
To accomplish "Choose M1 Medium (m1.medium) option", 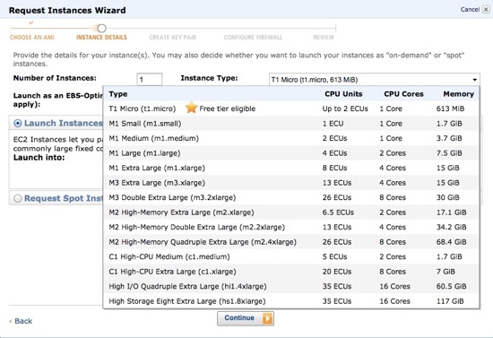I will (290, 138).
